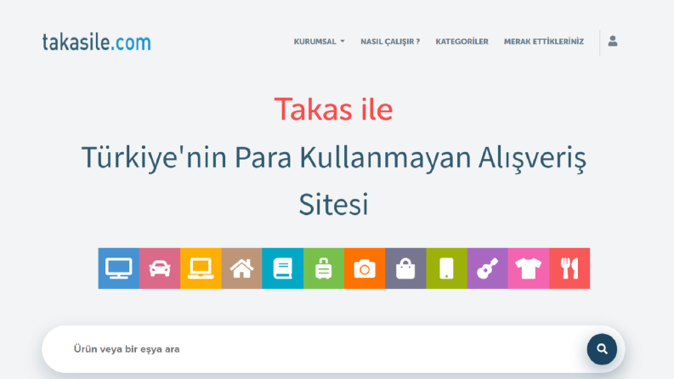Click the user account profile icon
The image size is (674, 379).
613,42
